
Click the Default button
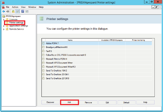pos(127,102)
